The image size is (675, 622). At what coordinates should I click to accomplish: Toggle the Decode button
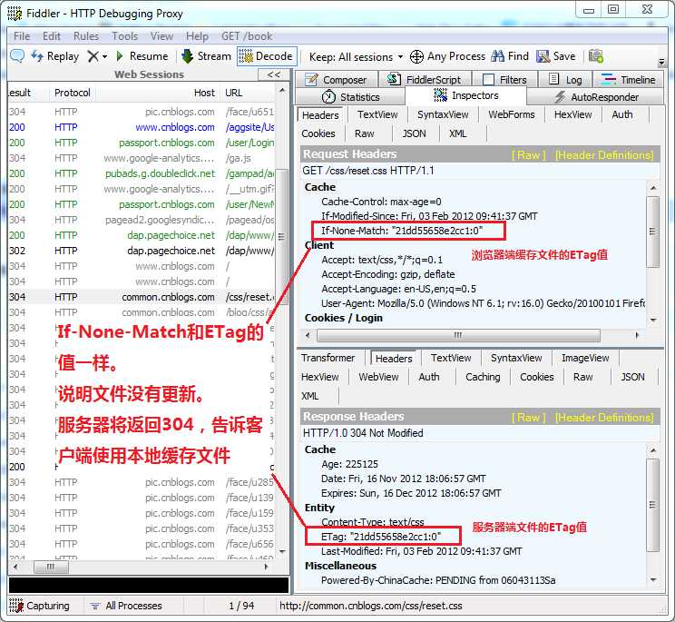267,56
